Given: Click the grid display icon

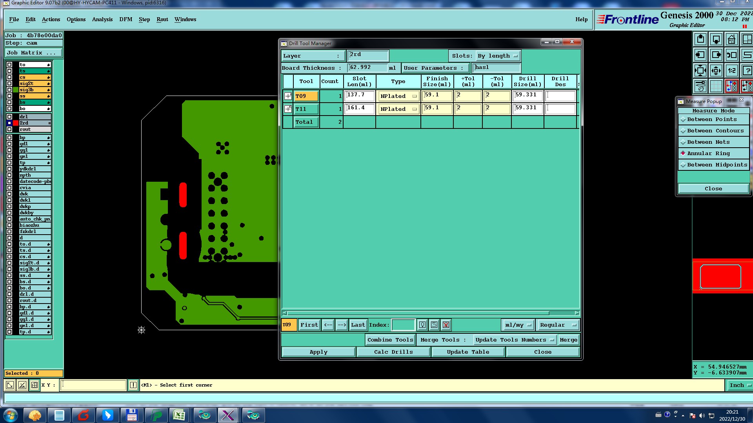Looking at the screenshot, I should 716,86.
